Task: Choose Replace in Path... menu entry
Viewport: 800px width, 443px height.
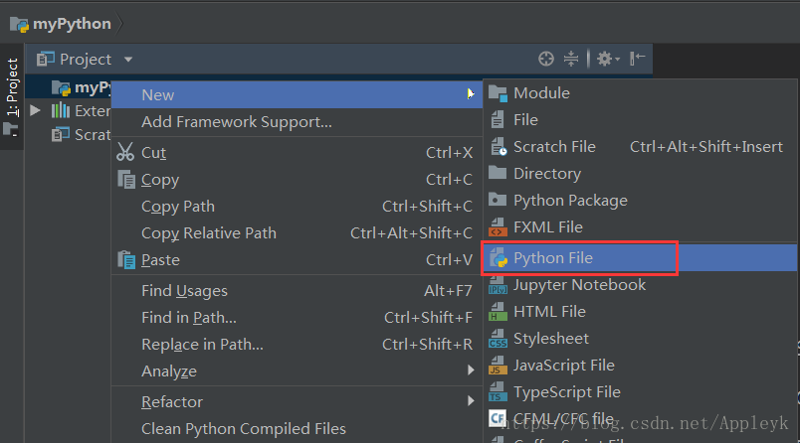Action: [297, 345]
